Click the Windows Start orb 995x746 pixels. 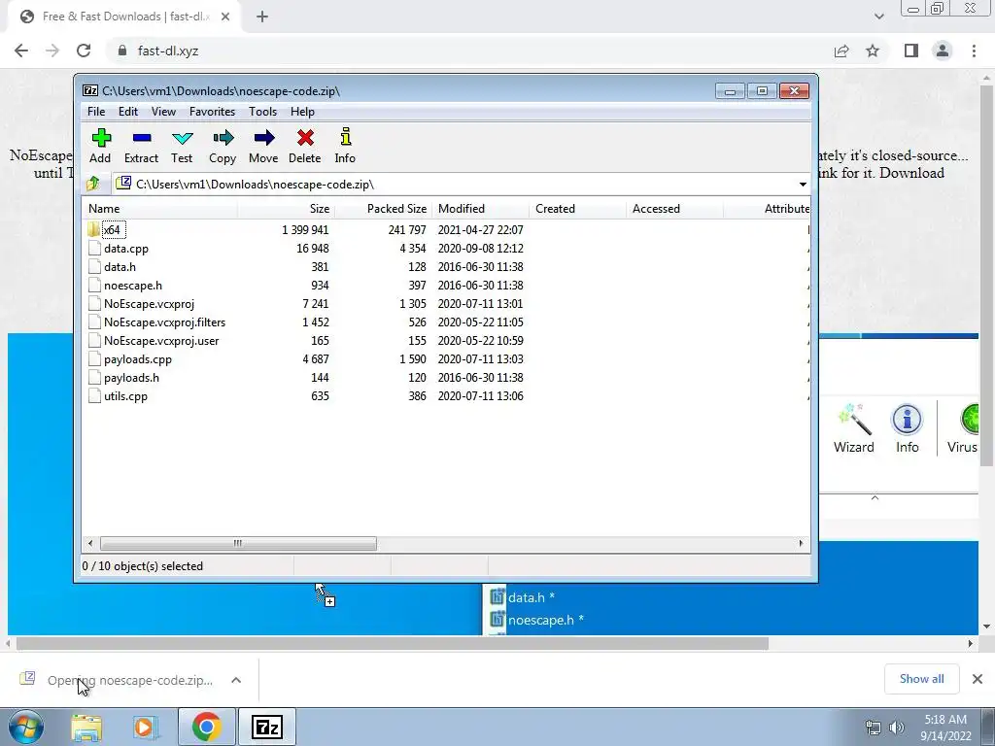[25, 727]
